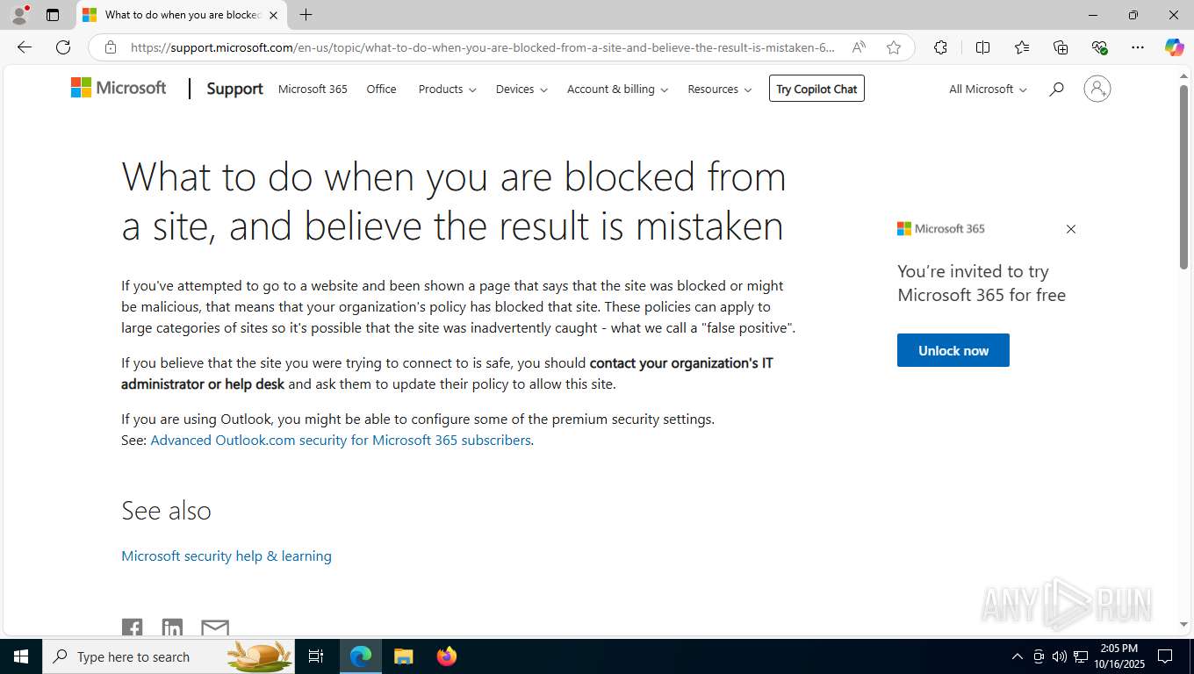
Task: Click the page scrollbar up arrow
Action: [x=1183, y=76]
